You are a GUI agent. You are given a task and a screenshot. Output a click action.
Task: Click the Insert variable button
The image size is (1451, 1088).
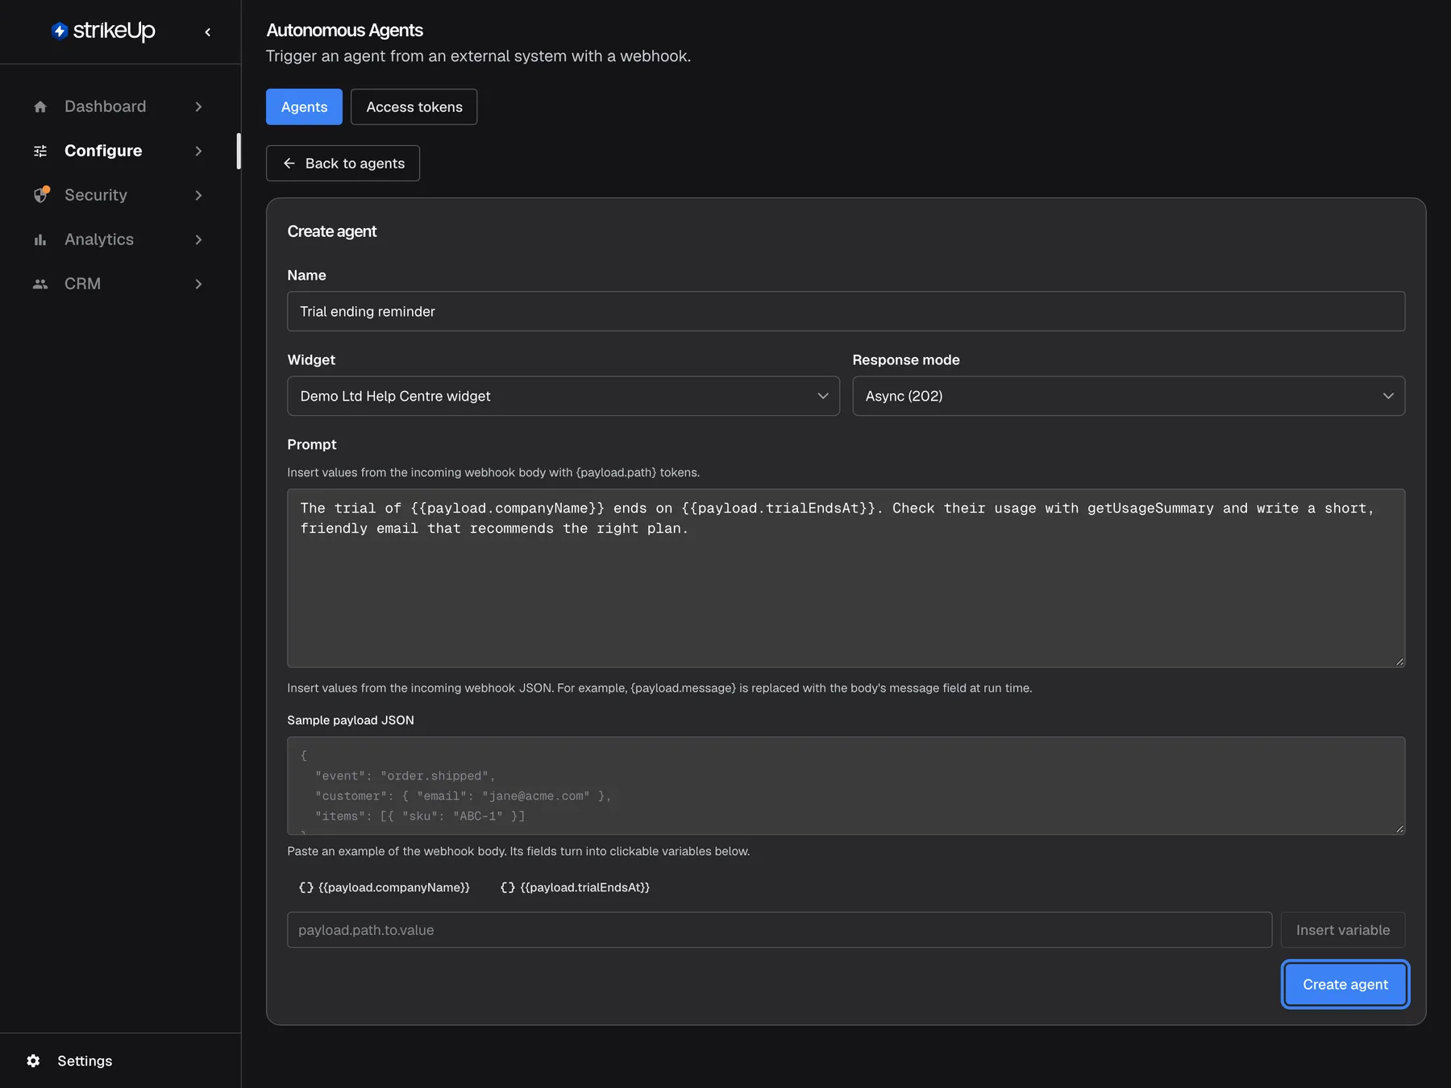pyautogui.click(x=1343, y=930)
